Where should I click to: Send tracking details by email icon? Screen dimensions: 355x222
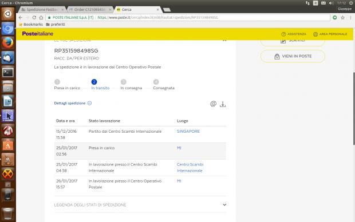pos(213,104)
